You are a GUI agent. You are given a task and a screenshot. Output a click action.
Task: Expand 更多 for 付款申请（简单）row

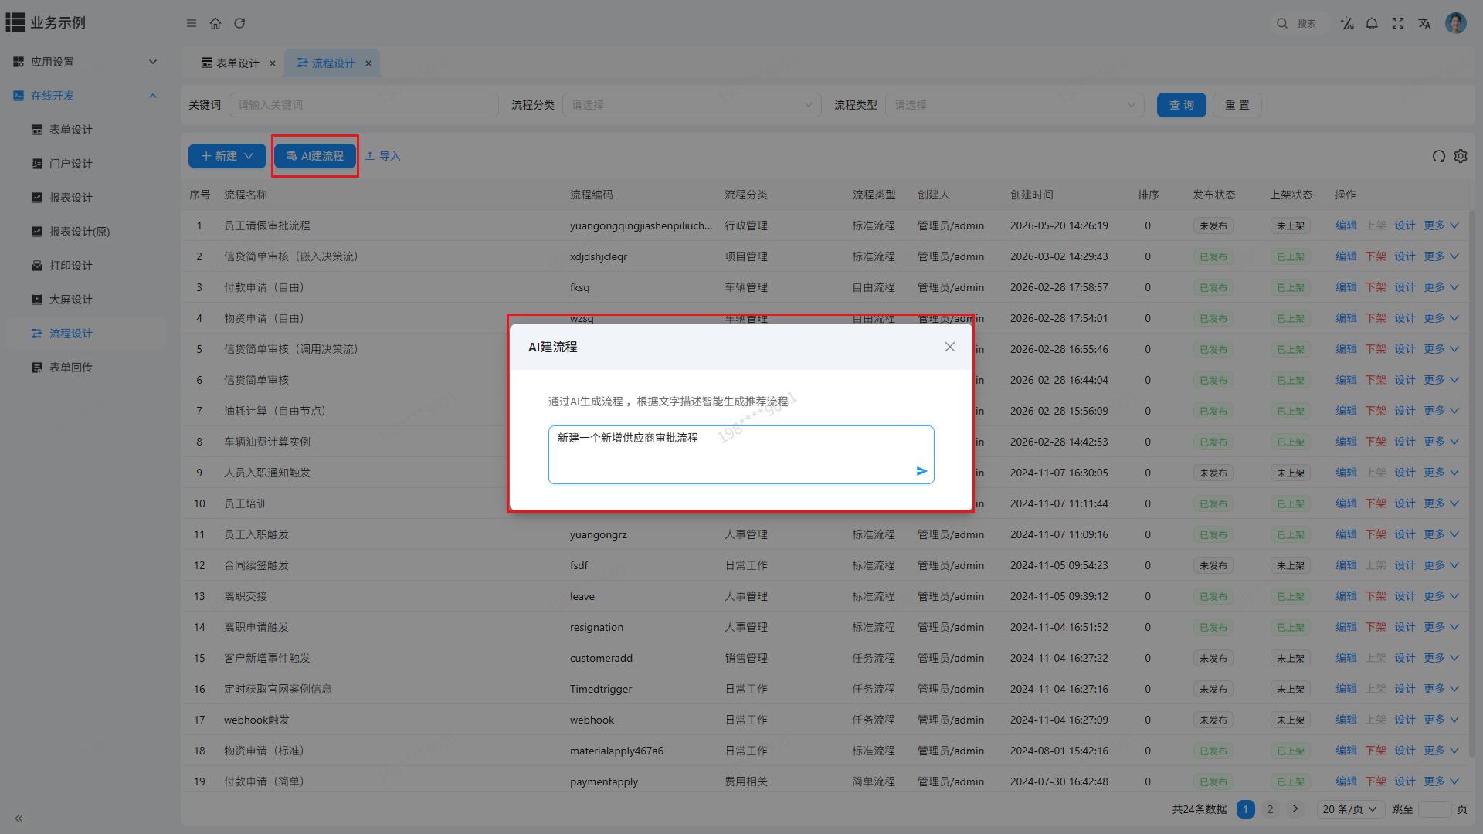tap(1441, 781)
